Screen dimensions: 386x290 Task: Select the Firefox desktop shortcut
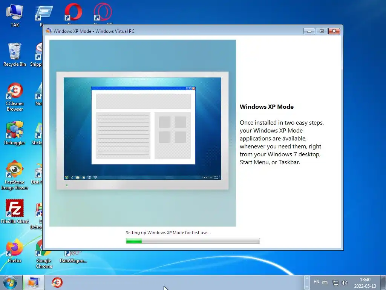coord(15,251)
